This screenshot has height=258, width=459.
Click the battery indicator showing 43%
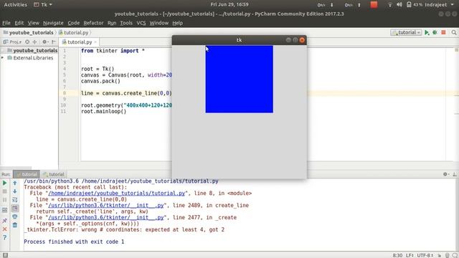(414, 5)
